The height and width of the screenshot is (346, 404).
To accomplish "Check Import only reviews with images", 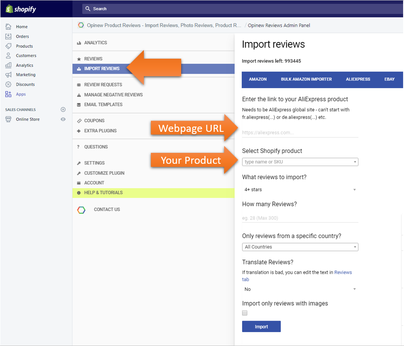I will [245, 313].
